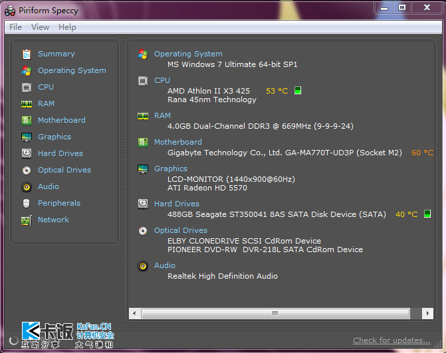
Task: Click disc icon beside main Optical Drives heading
Action: (143, 231)
